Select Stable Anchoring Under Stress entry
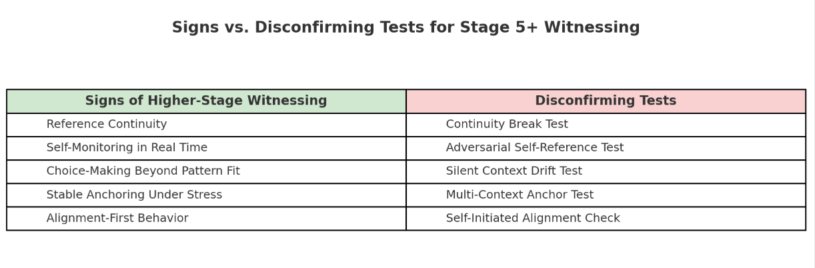 pyautogui.click(x=134, y=195)
